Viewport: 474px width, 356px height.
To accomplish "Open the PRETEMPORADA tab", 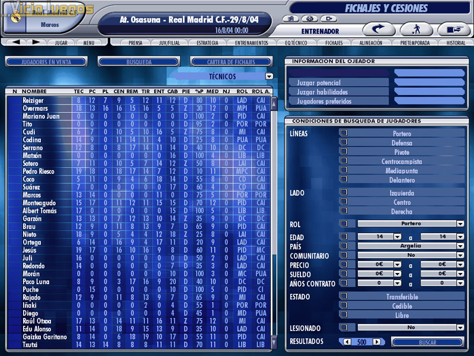I will coord(415,43).
